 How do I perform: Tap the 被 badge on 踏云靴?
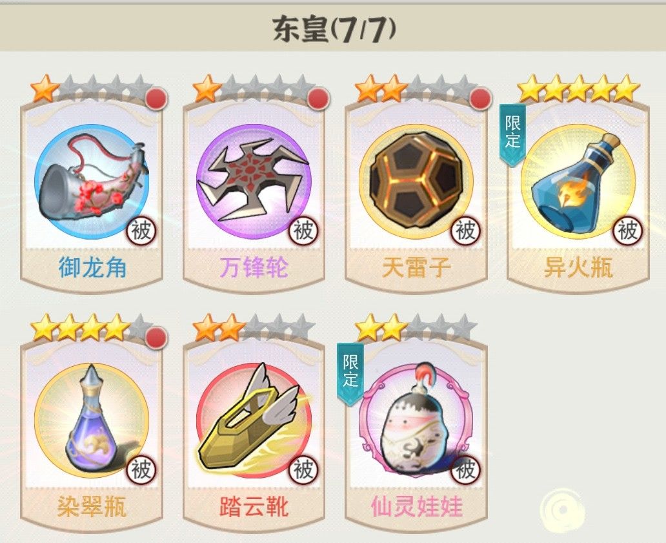coord(303,469)
